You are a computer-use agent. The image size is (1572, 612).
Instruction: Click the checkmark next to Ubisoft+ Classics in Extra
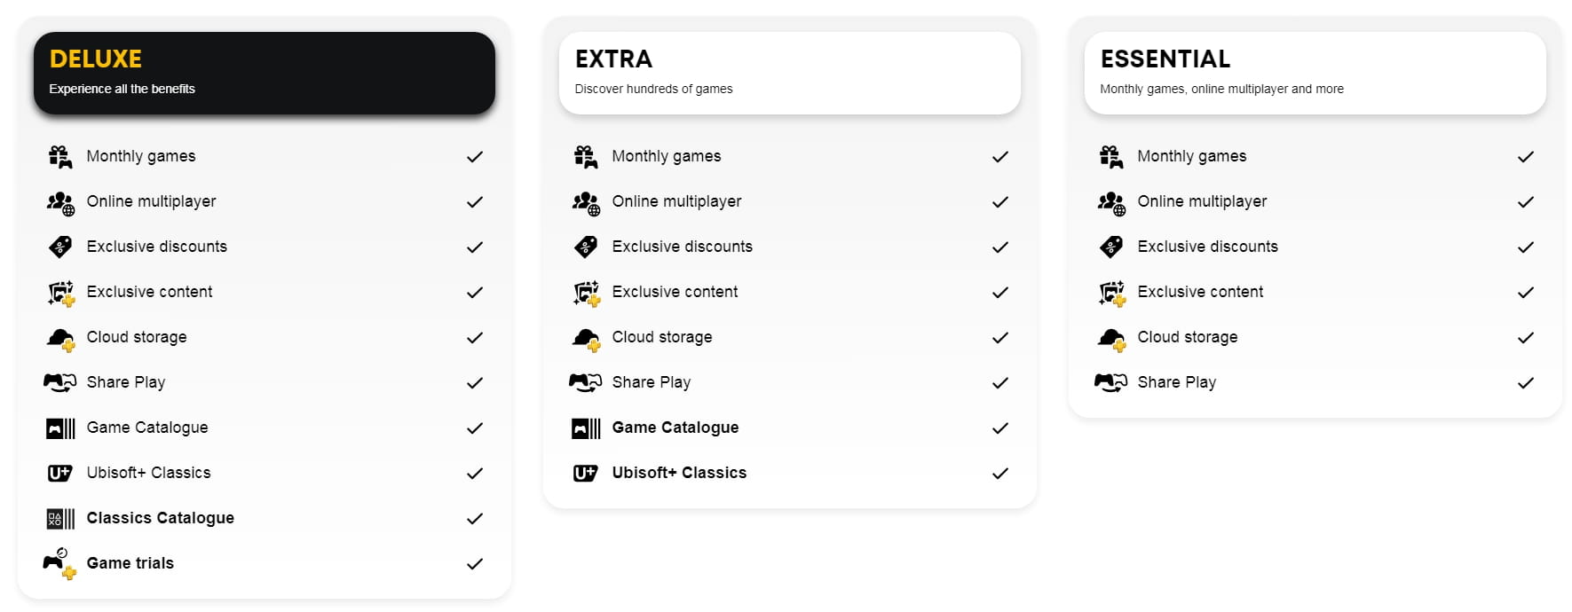(999, 473)
